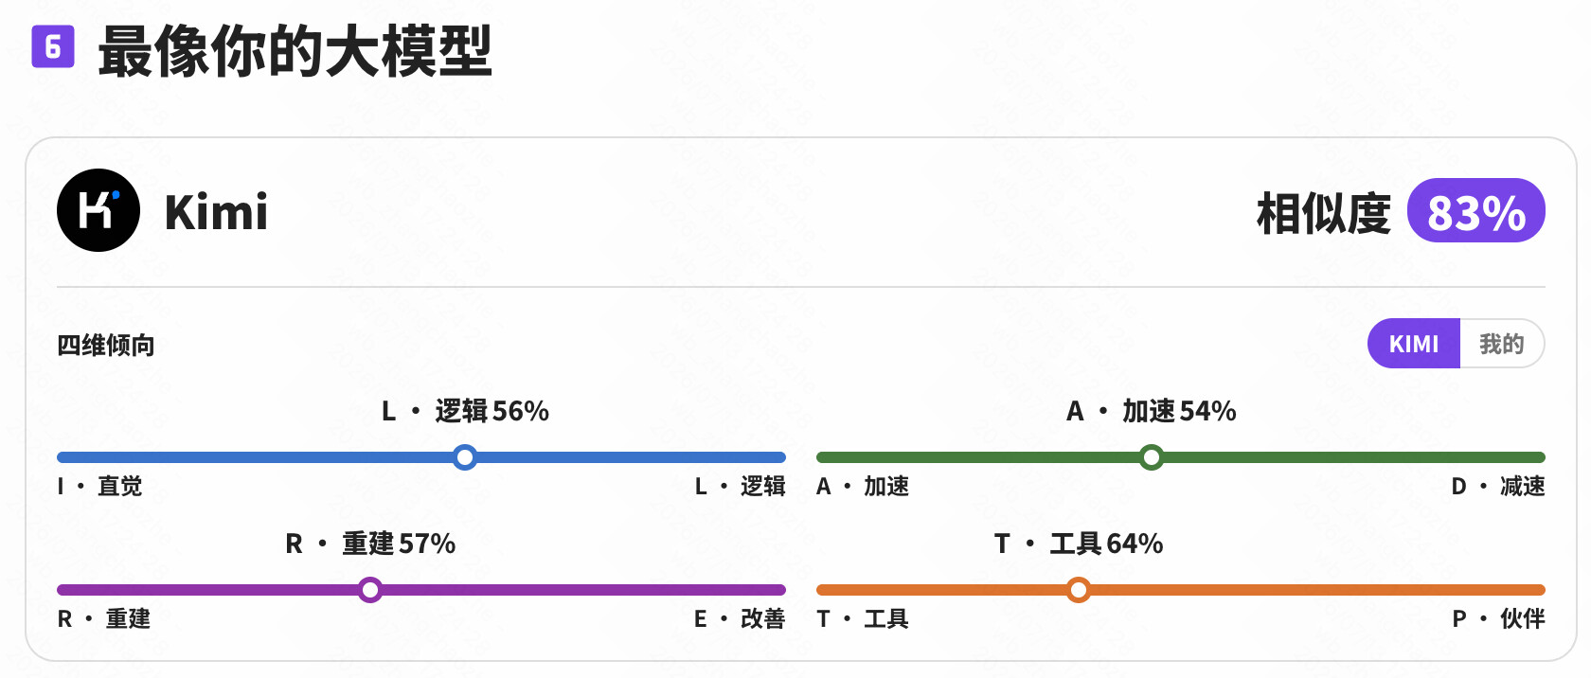Click the Kimi model name
The width and height of the screenshot is (1591, 678).
217,211
